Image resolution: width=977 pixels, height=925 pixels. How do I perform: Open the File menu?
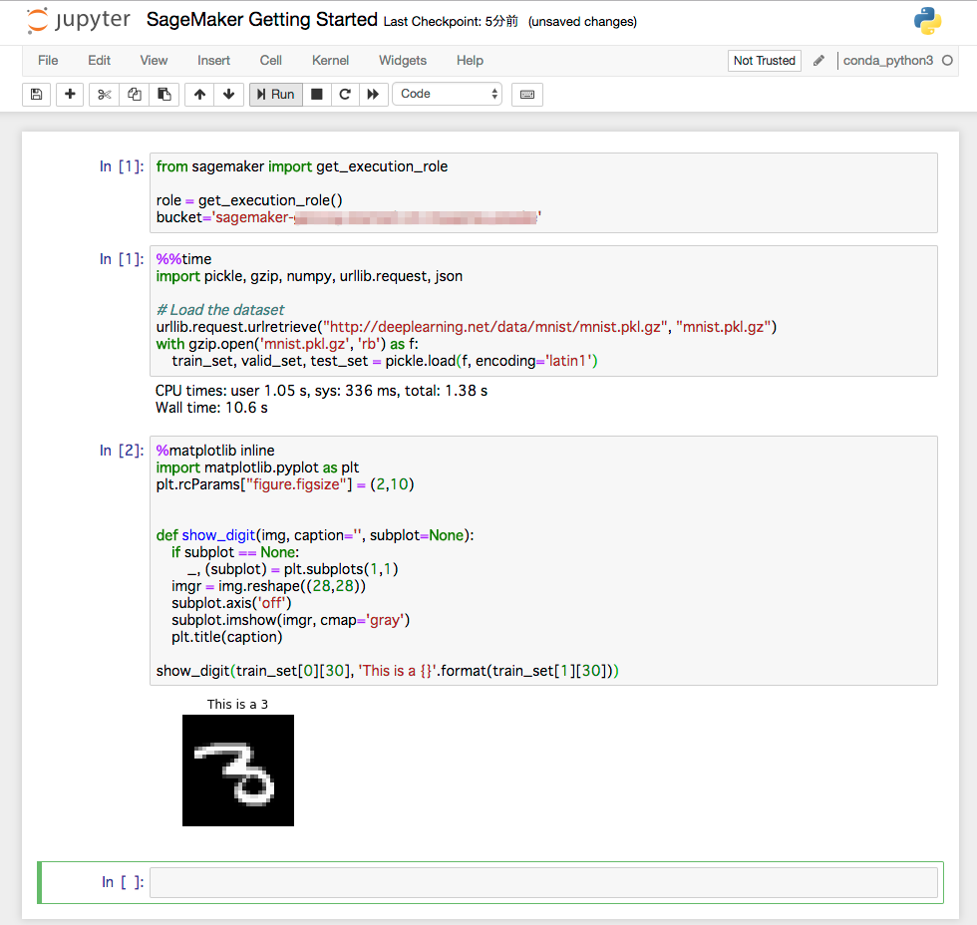[x=48, y=61]
